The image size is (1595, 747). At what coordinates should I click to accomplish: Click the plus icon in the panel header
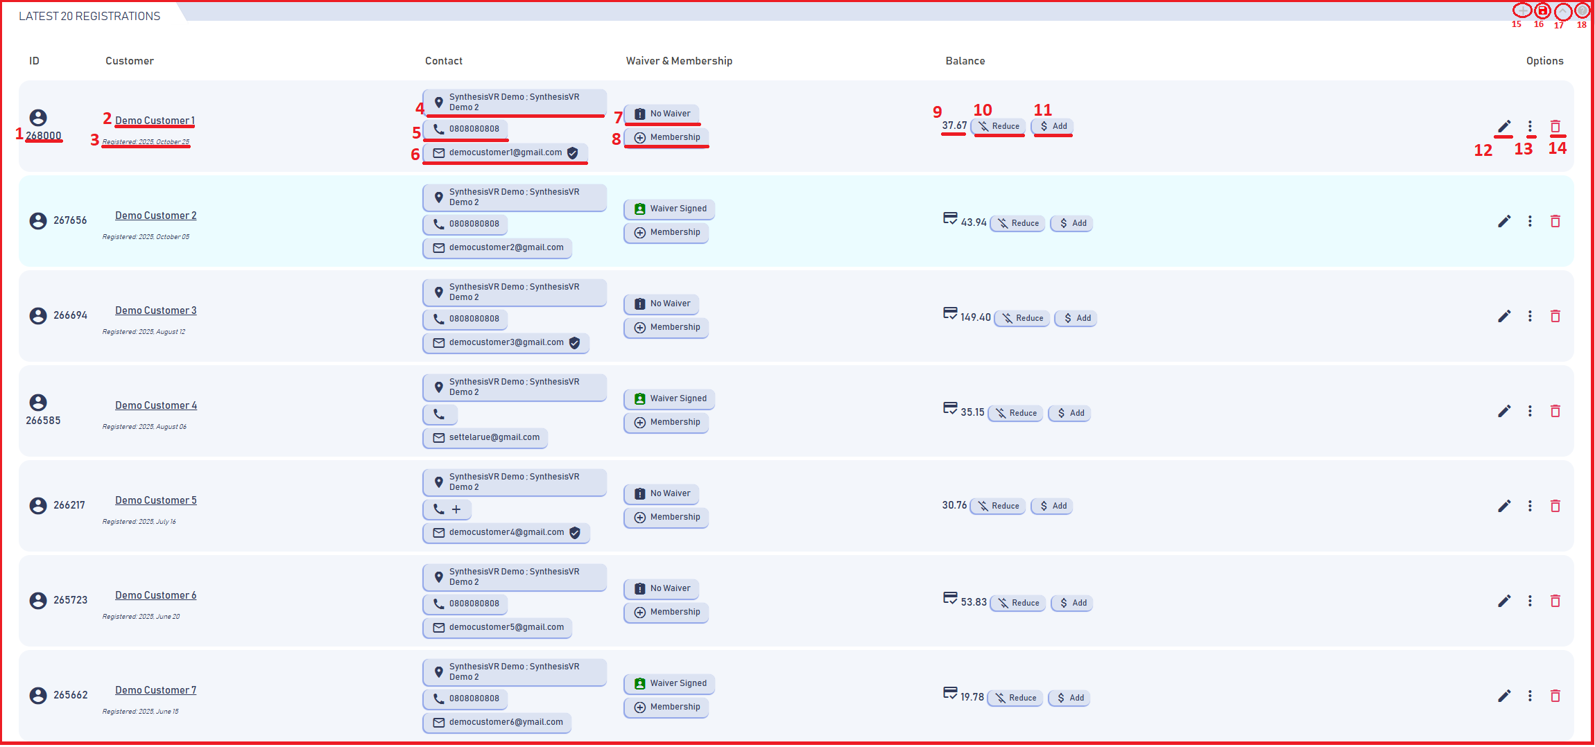coord(1521,10)
